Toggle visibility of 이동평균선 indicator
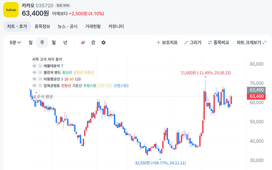This screenshot has width=272, height=170. tap(35, 79)
